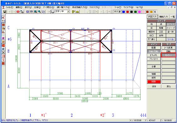Click the yellow protractor icon in toolbar
The height and width of the screenshot is (123, 177).
tap(77, 12)
